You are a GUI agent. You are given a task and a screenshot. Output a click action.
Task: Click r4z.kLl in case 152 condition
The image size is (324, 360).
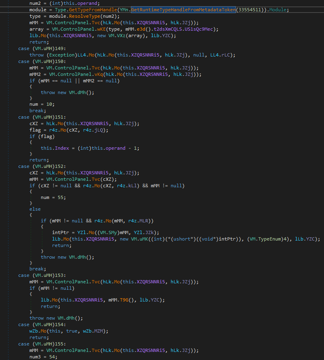click(127, 186)
